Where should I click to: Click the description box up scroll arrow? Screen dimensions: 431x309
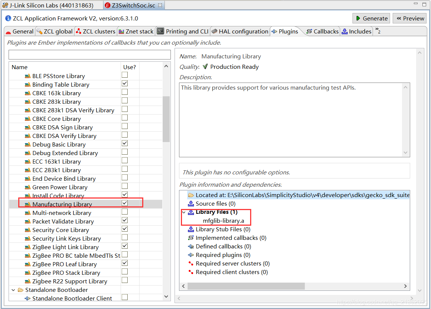405,87
